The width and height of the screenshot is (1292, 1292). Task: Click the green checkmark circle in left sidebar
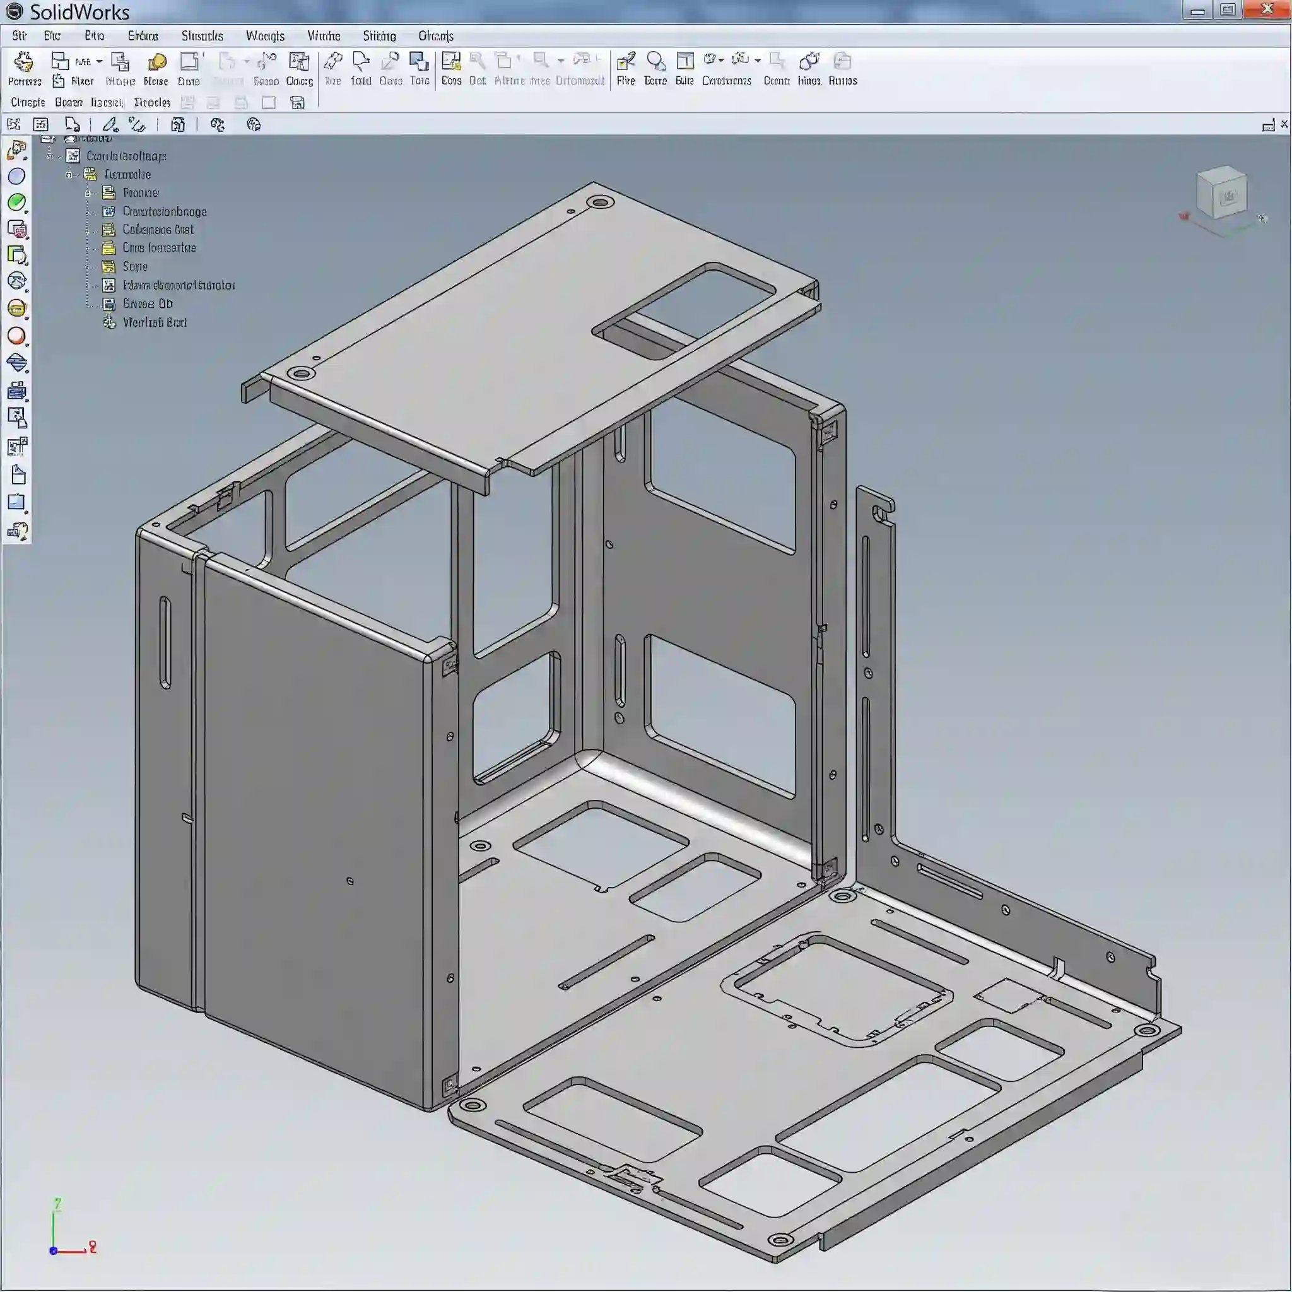pyautogui.click(x=17, y=202)
